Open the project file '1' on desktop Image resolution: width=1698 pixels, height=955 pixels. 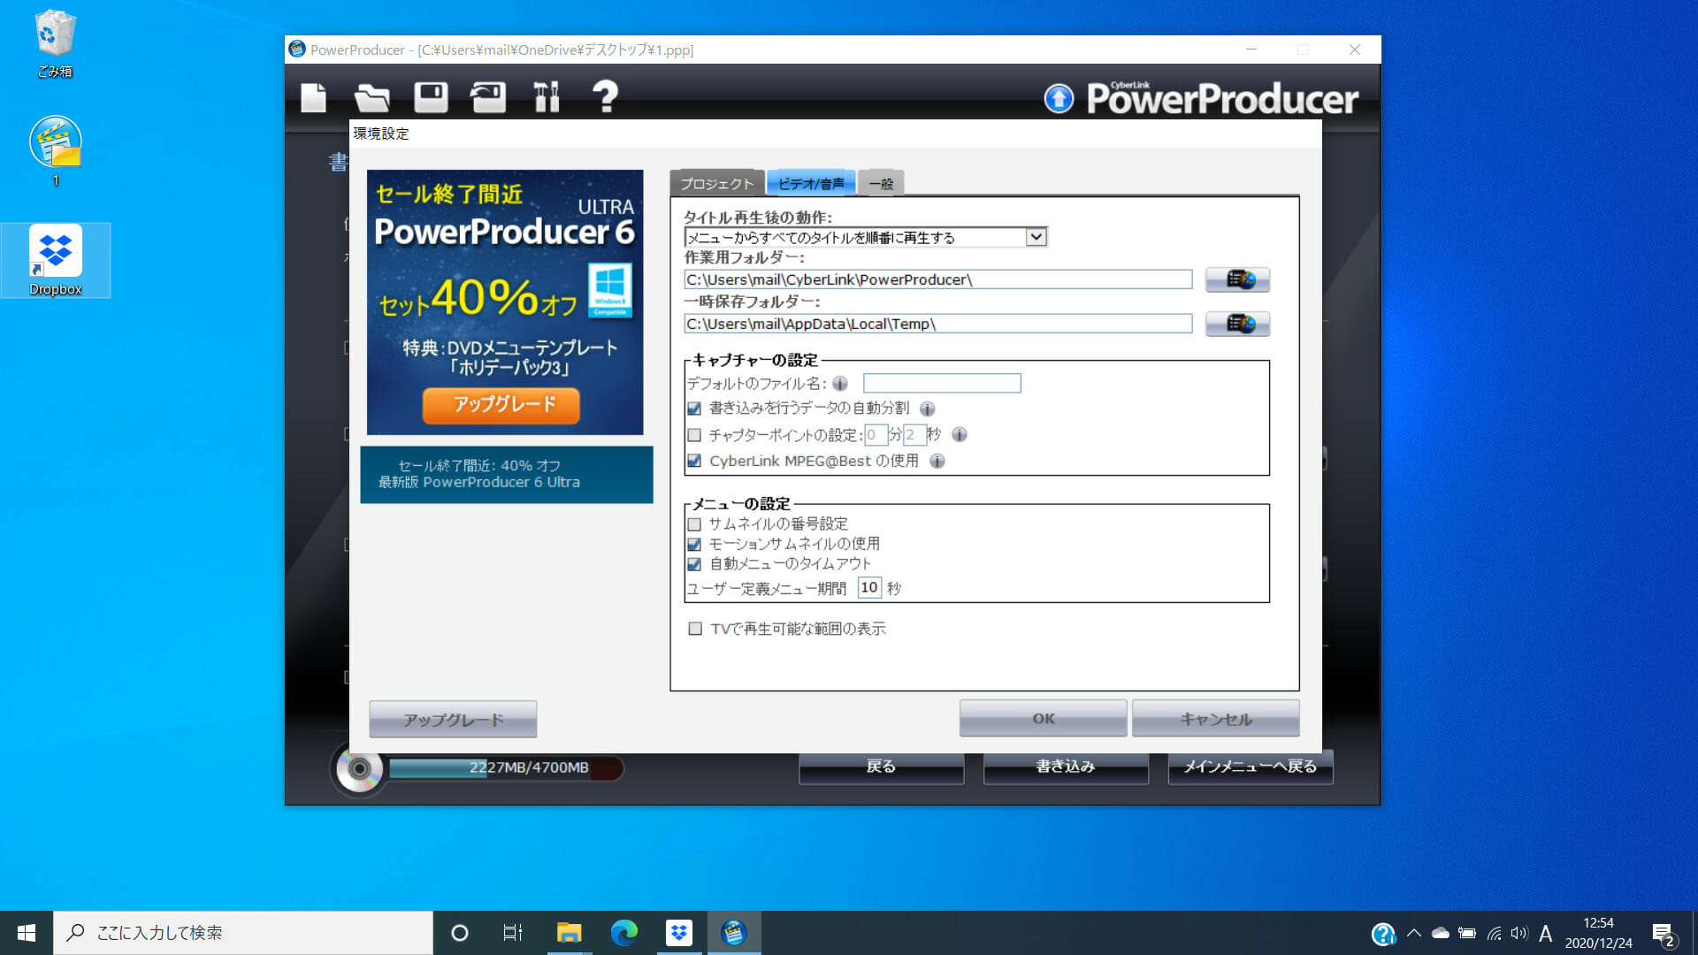coord(55,150)
